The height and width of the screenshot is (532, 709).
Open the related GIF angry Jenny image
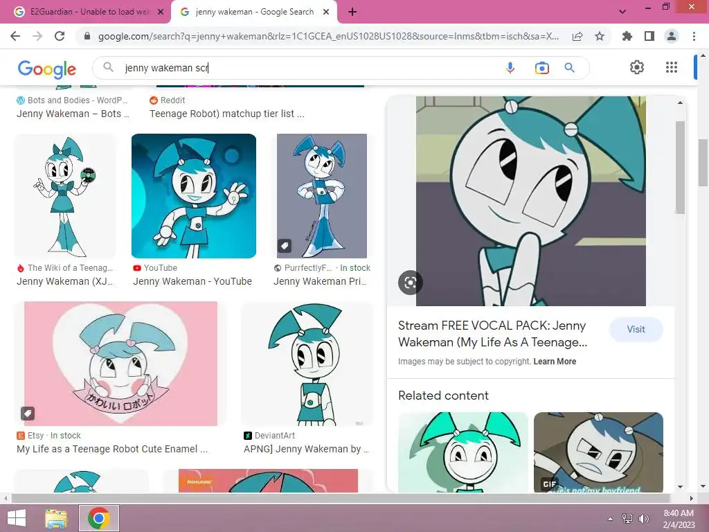point(598,452)
